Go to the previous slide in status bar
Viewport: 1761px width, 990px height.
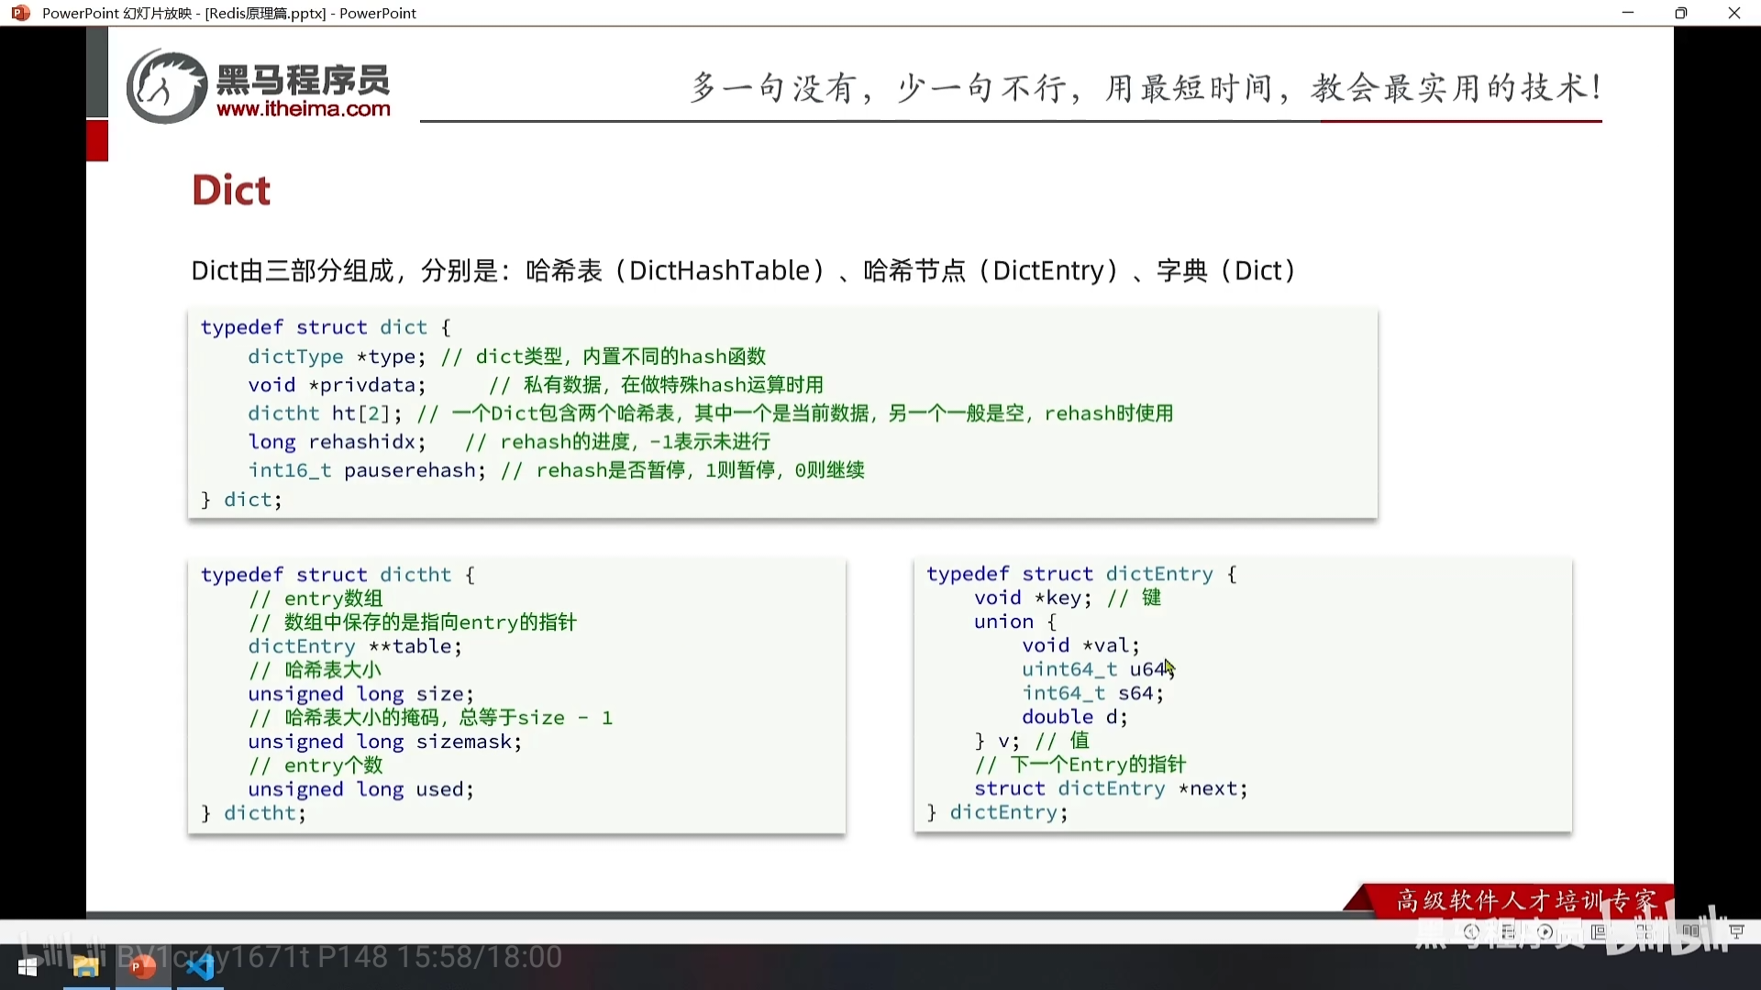1471,932
